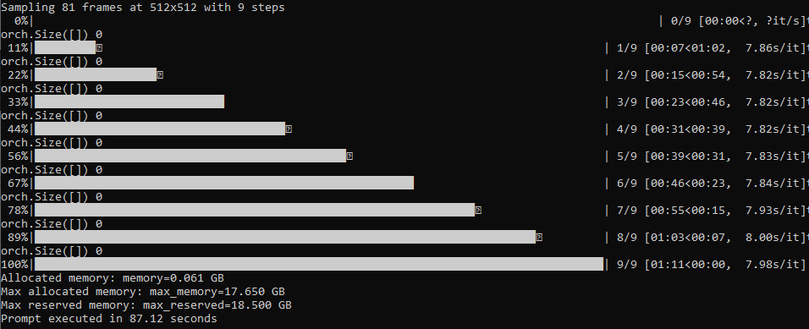Click the 44% progress bar fill
This screenshot has width=809, height=329.
click(160, 129)
